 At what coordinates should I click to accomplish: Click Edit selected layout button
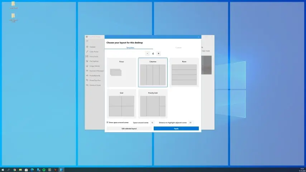[x=129, y=128]
